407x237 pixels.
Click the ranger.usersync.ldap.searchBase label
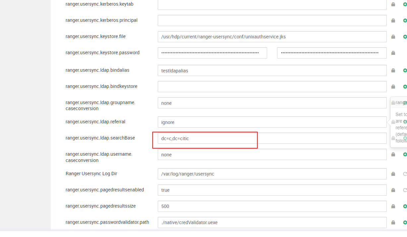[x=100, y=138]
